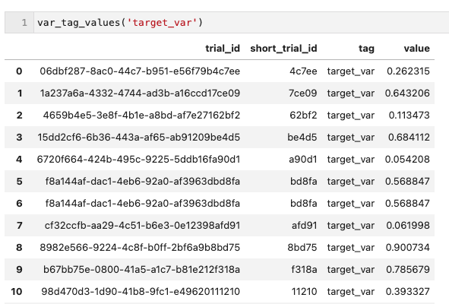Click the tag column header
Viewport: 449px width, 304px height.
[x=366, y=49]
